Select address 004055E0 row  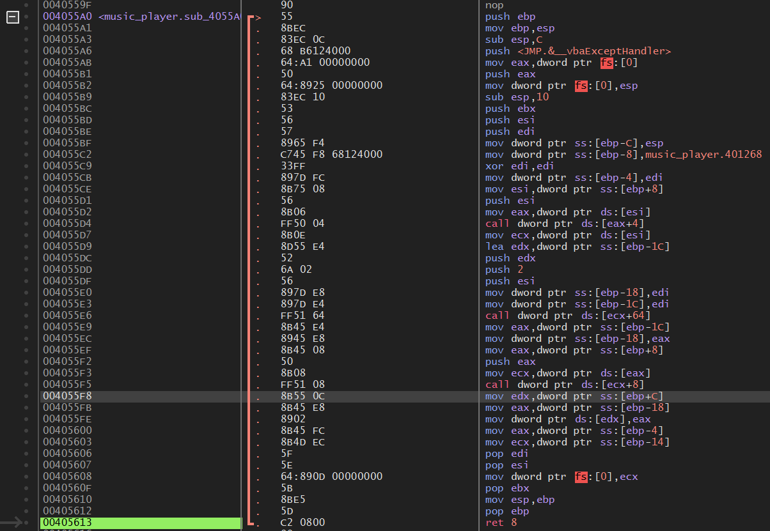[67, 293]
